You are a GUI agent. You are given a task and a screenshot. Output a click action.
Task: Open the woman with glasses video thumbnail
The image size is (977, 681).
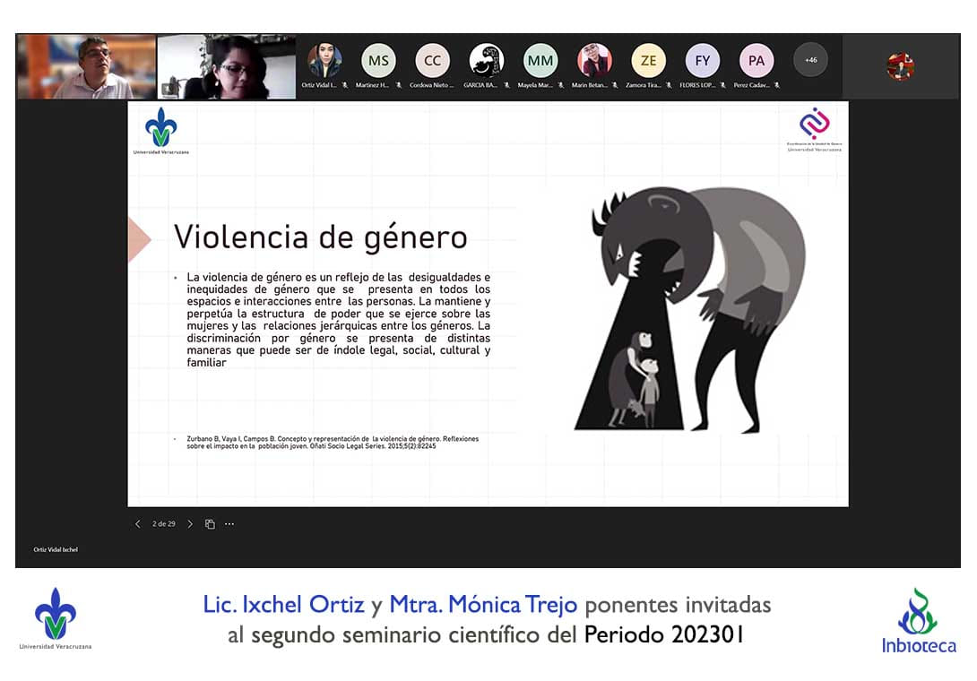click(x=227, y=67)
